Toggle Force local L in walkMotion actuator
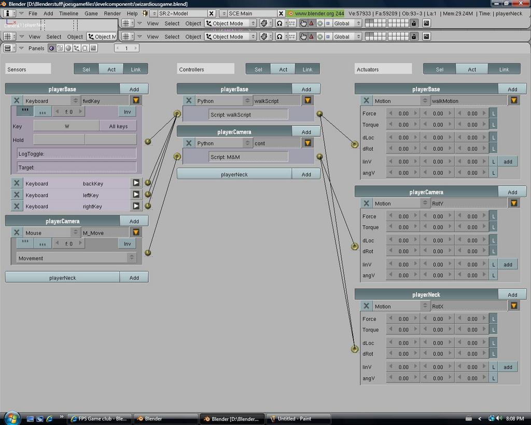Viewport: 531px width, 425px height. pyautogui.click(x=494, y=114)
